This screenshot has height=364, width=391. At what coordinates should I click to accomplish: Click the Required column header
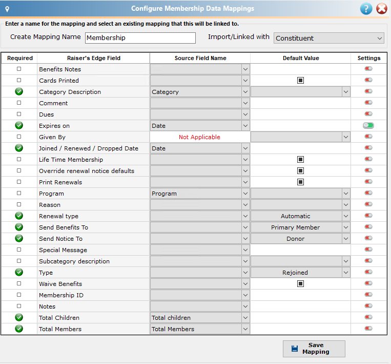19,58
